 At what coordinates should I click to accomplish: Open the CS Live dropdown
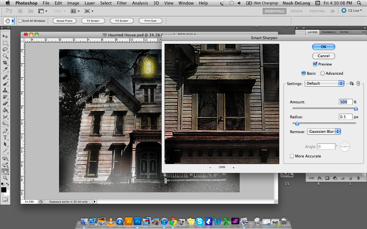[x=352, y=11]
